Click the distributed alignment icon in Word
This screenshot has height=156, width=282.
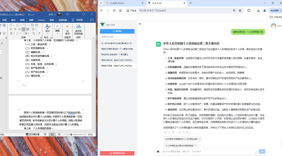(x=28, y=29)
